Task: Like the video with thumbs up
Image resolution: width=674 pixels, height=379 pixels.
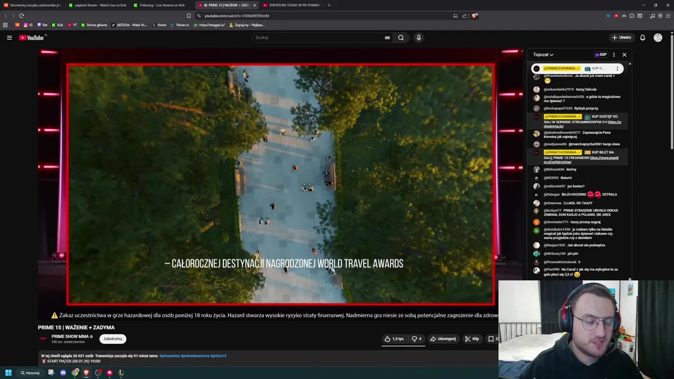Action: [394, 339]
